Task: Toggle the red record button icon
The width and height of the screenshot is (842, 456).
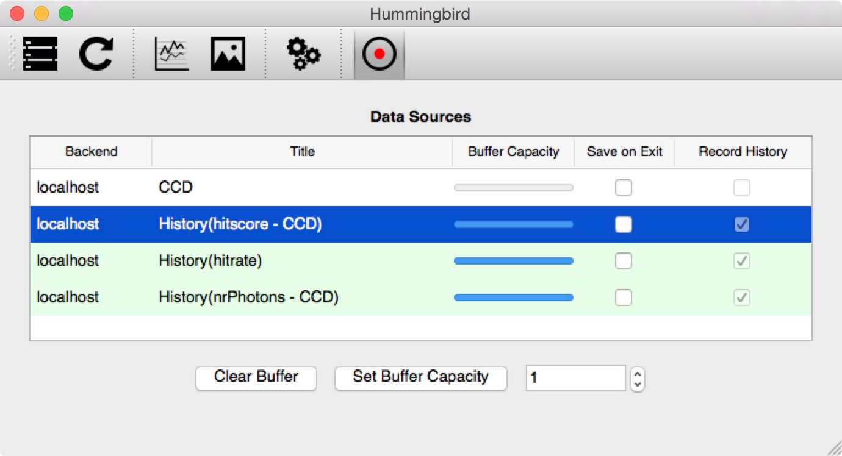Action: (379, 54)
